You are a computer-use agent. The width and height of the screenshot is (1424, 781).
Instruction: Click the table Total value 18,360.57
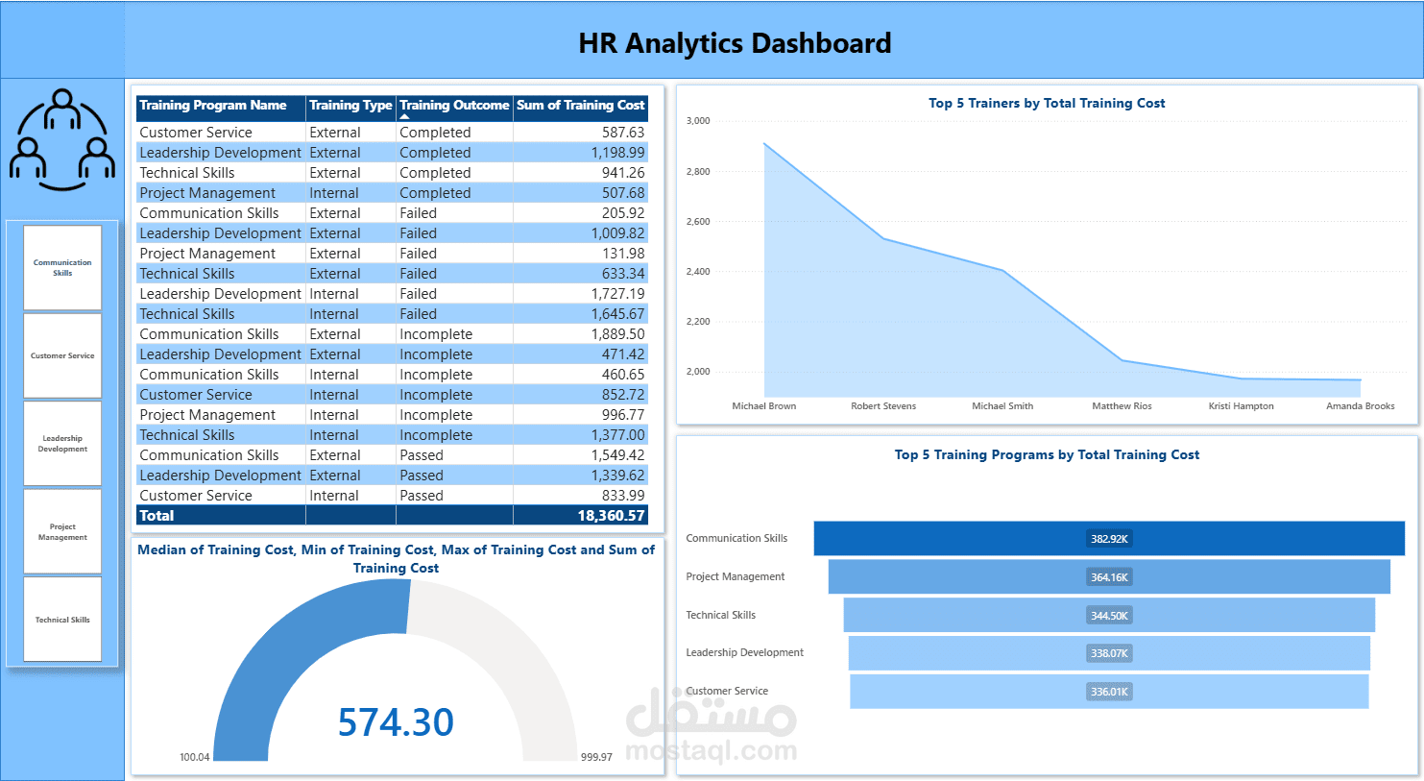(x=611, y=516)
